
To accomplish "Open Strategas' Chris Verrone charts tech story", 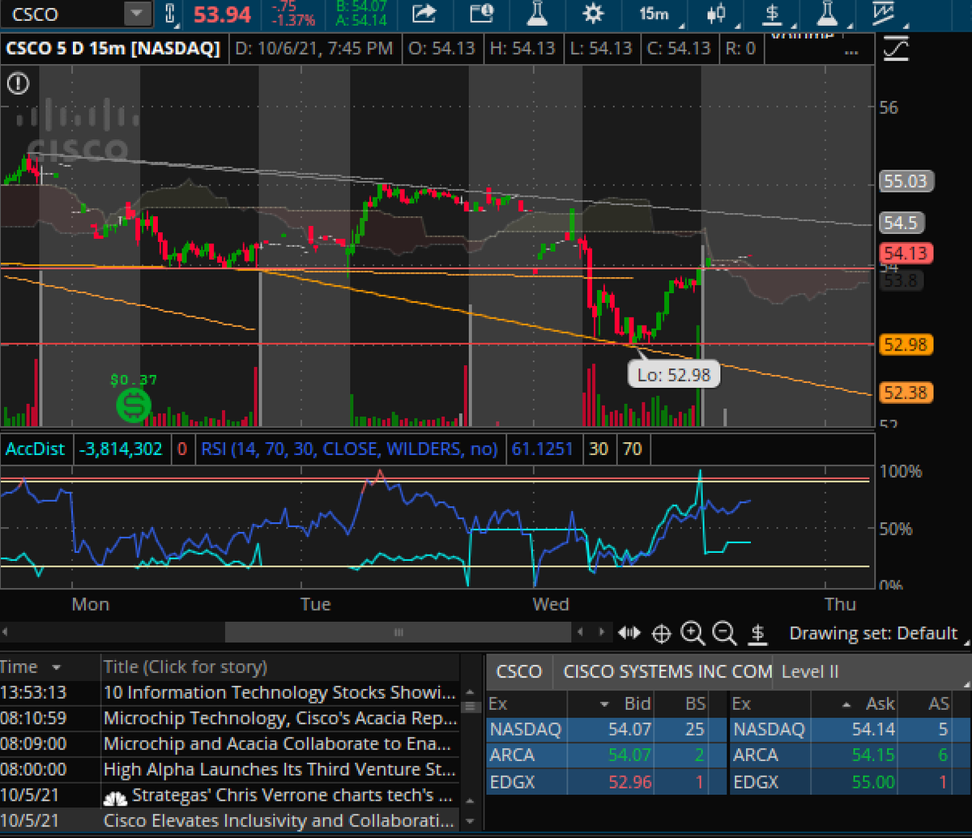I will (x=280, y=795).
